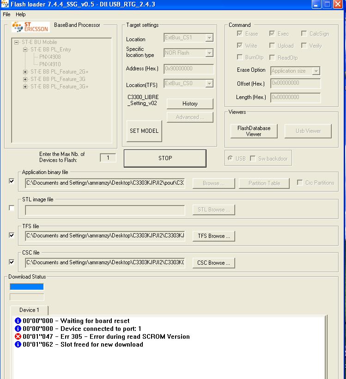
Task: Click the CSC file path field
Action: 105,262
